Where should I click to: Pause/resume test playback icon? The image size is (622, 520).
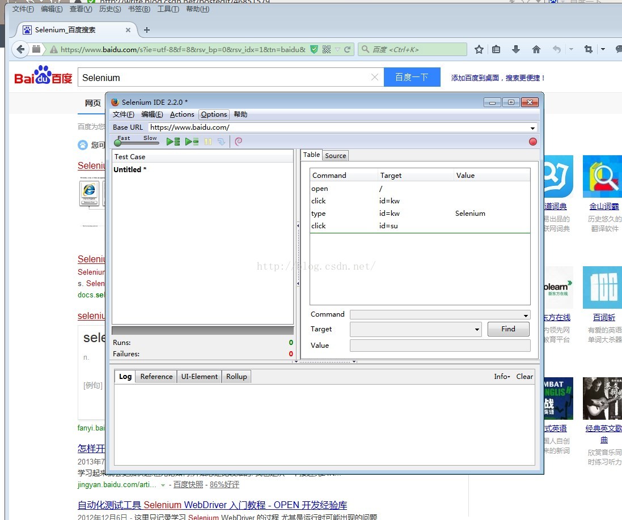[x=208, y=142]
